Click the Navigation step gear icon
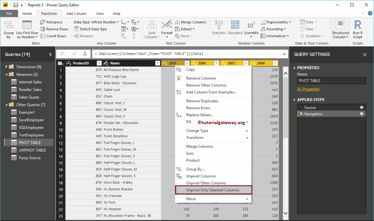The height and width of the screenshot is (221, 374). [x=361, y=113]
